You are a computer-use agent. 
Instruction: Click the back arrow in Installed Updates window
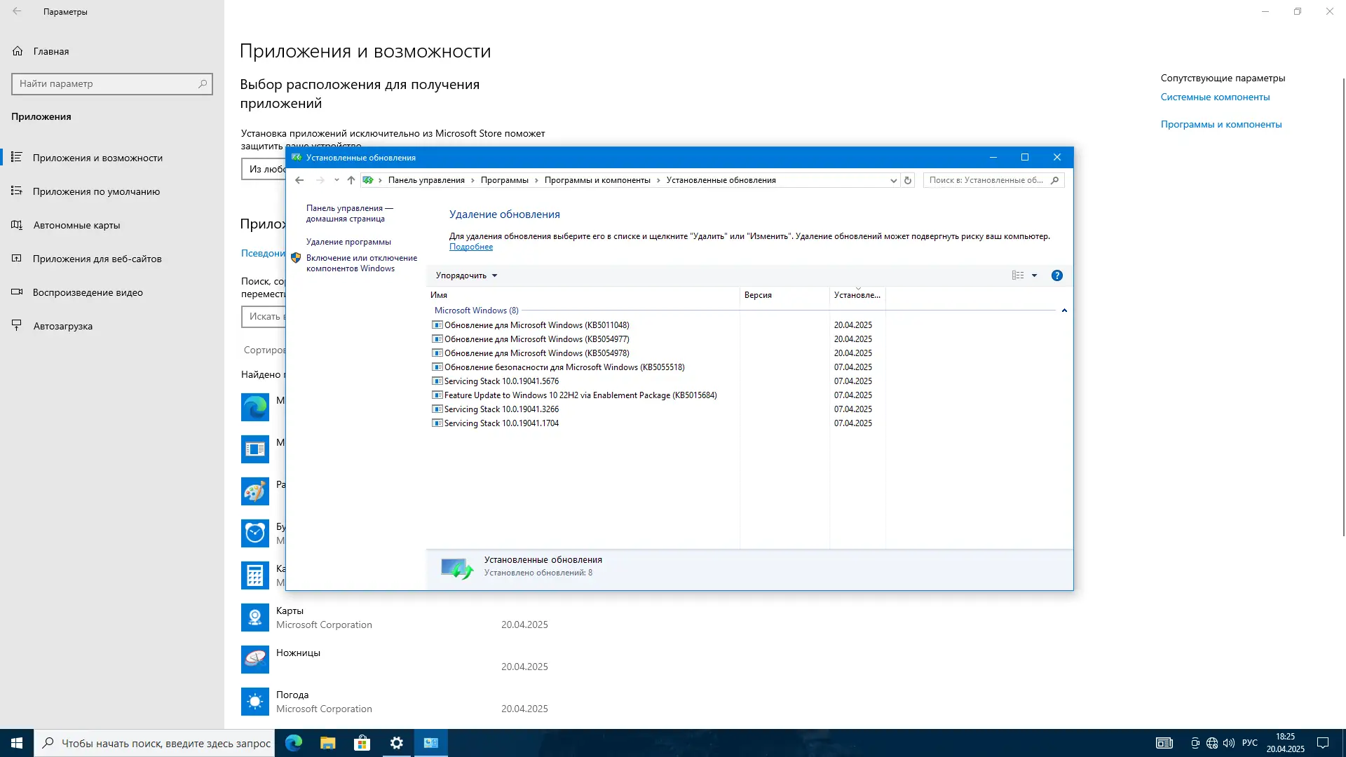pyautogui.click(x=299, y=180)
